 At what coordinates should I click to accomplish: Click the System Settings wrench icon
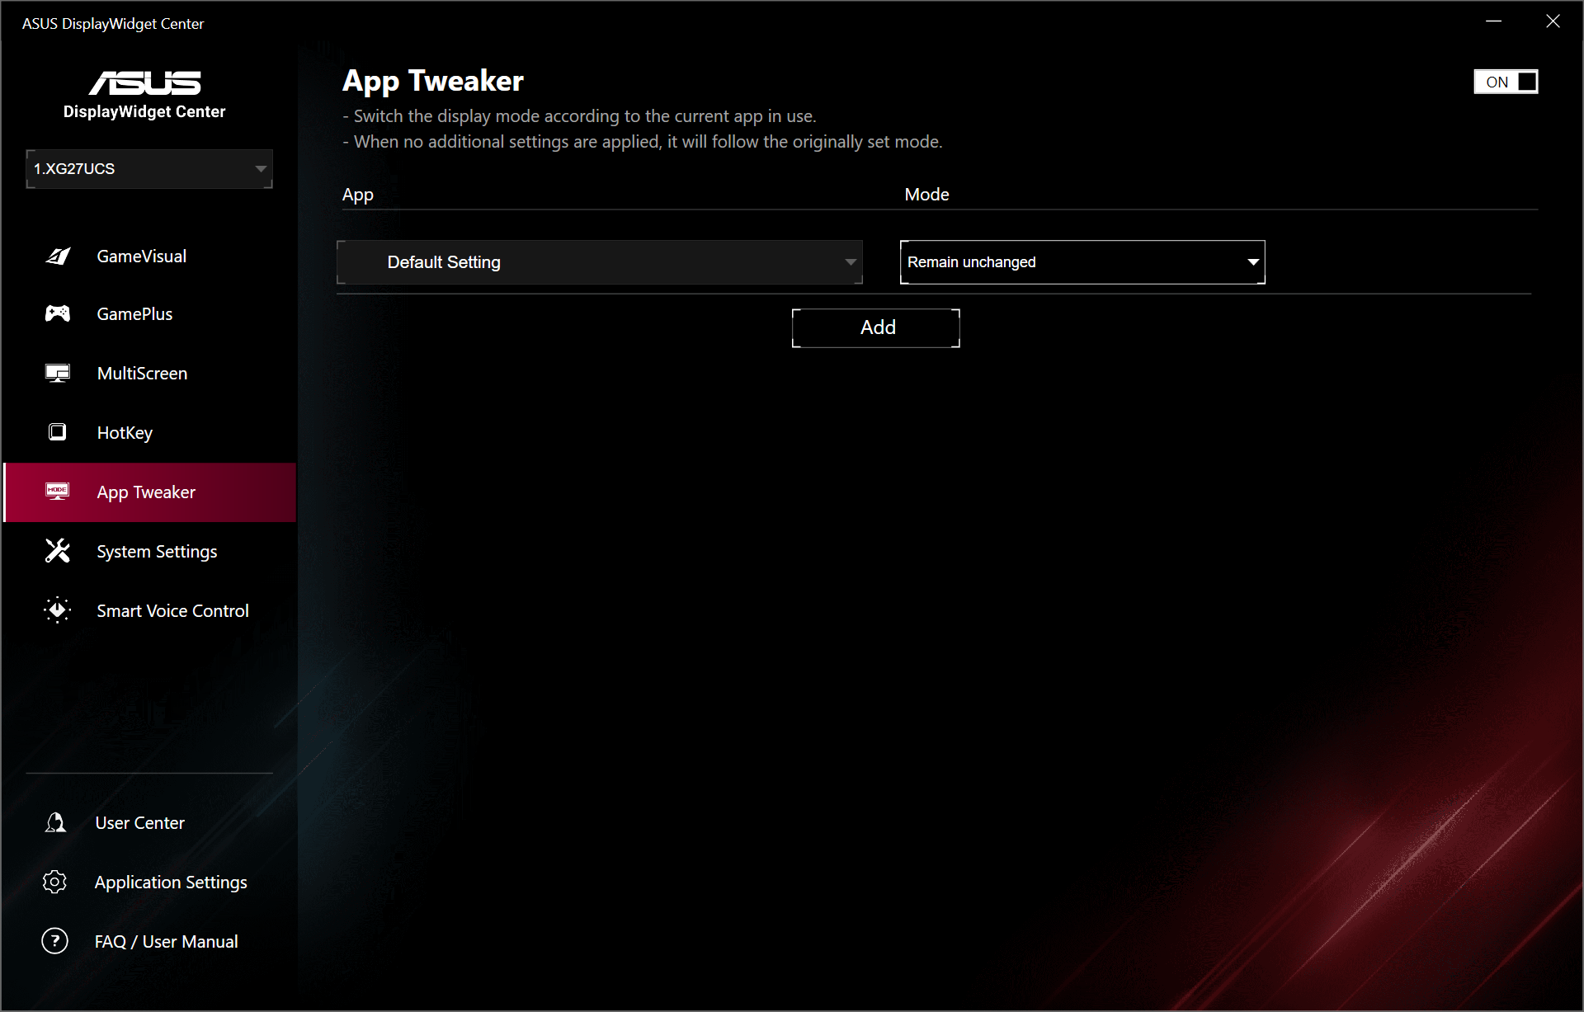(58, 551)
